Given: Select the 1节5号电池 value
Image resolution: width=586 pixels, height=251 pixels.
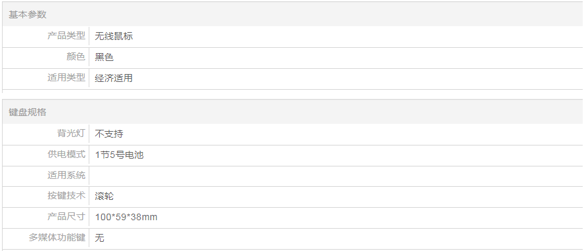Looking at the screenshot, I should (119, 155).
